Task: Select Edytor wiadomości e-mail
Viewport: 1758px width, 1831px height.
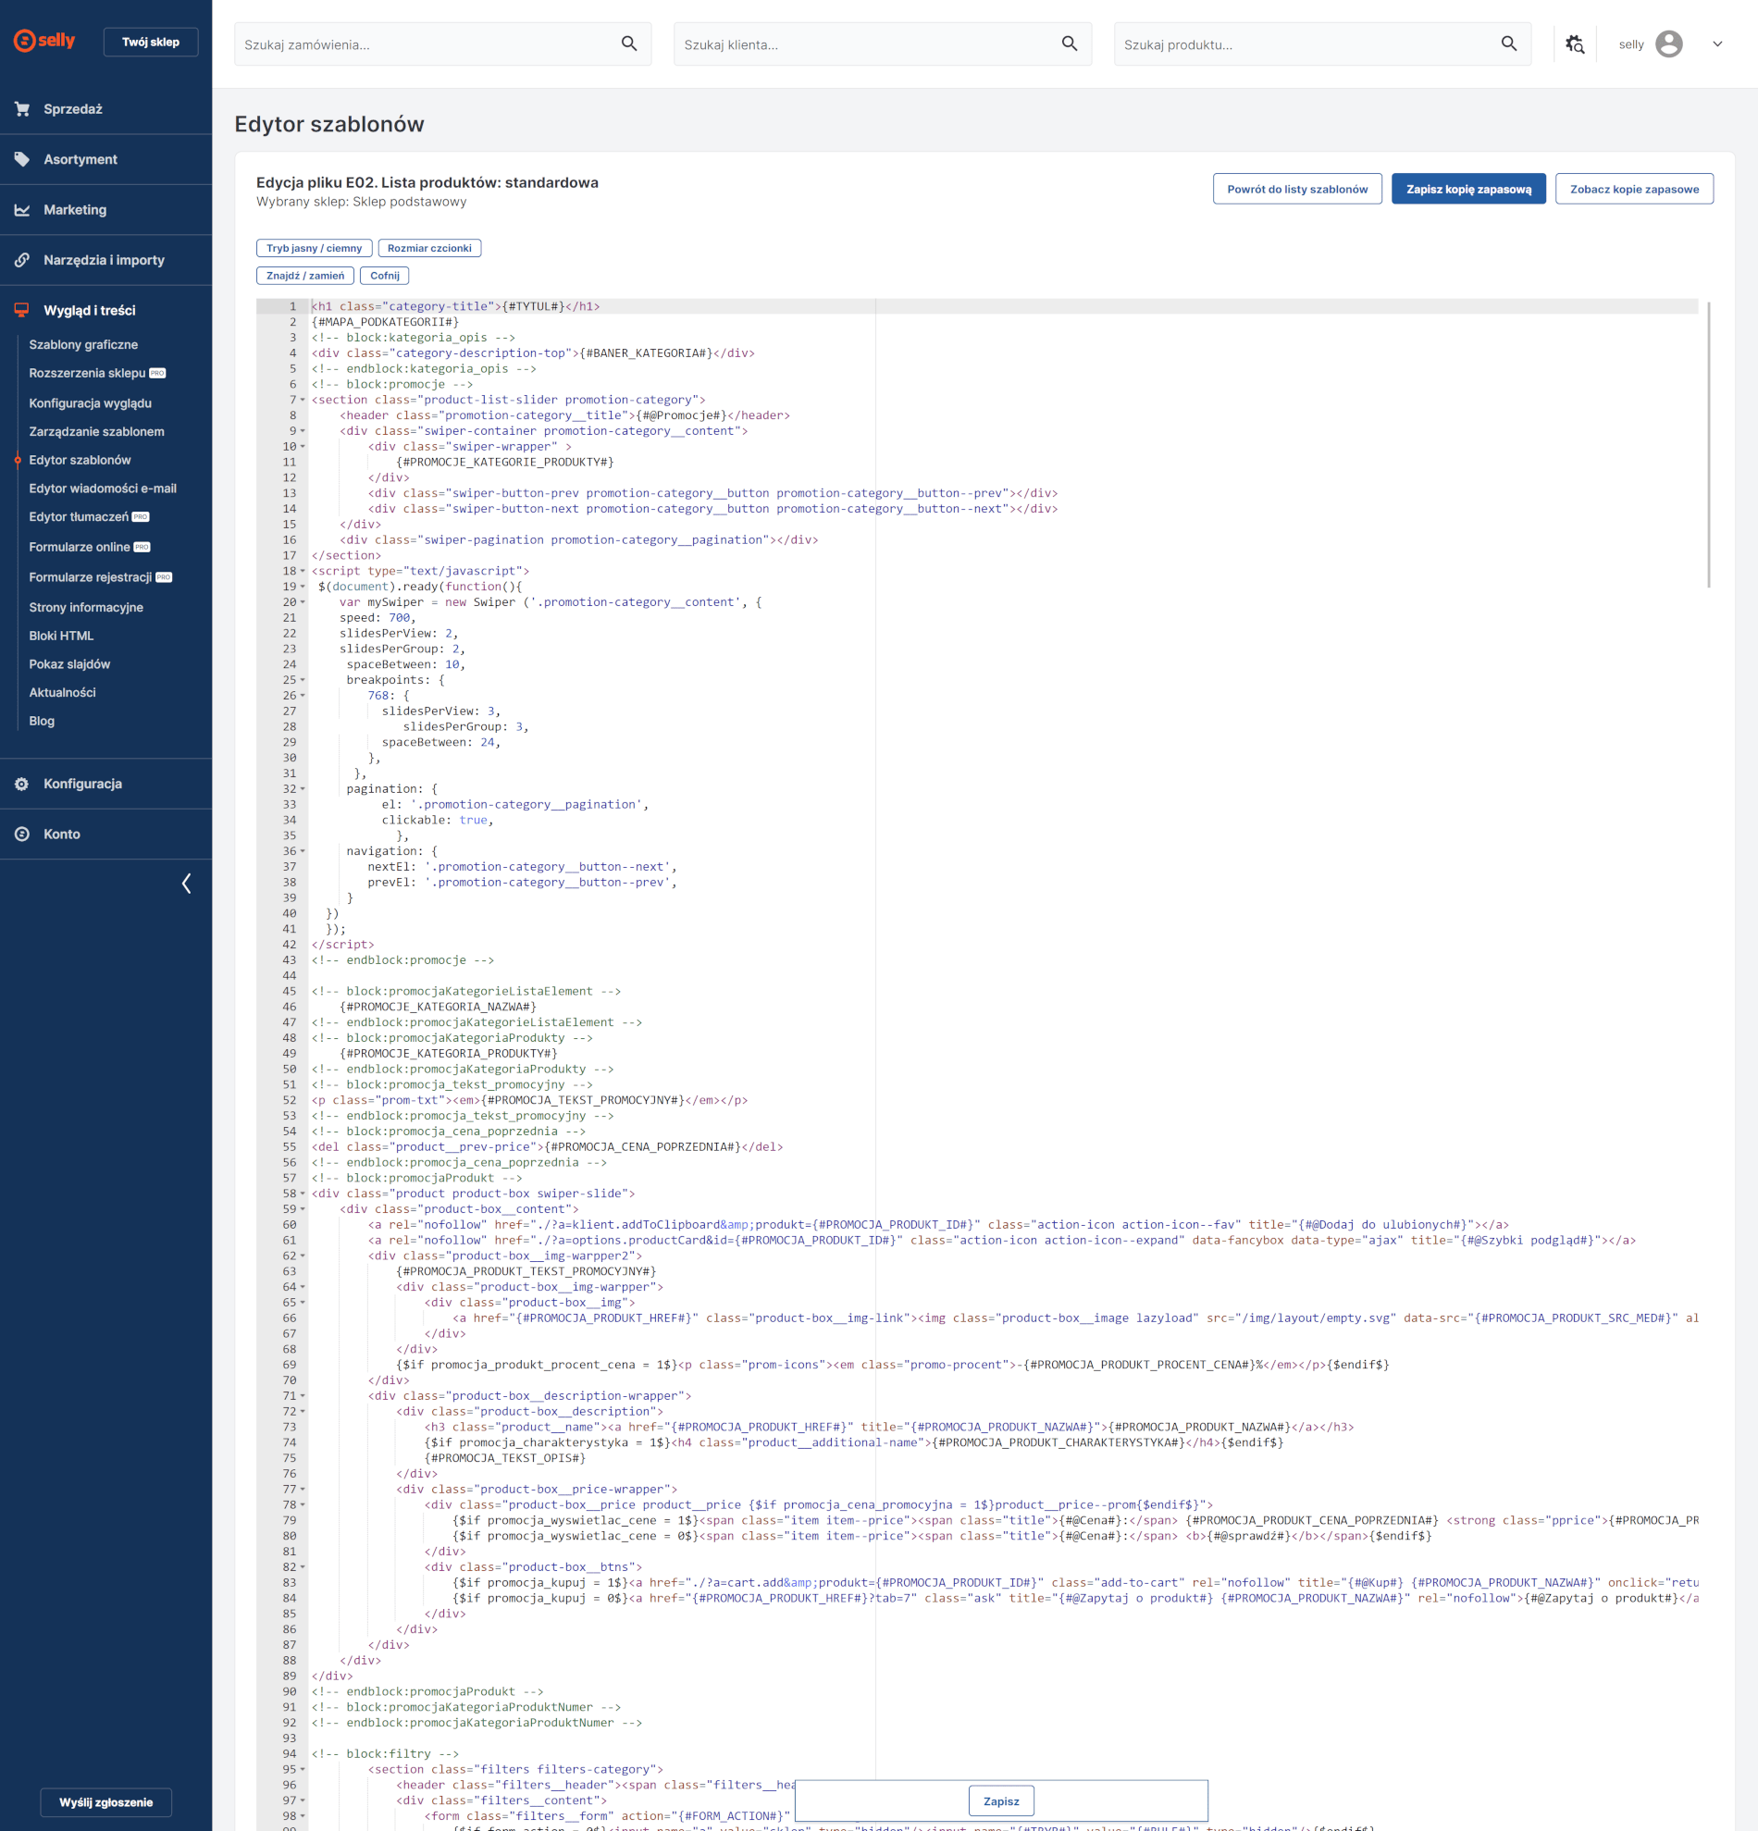Action: (103, 489)
